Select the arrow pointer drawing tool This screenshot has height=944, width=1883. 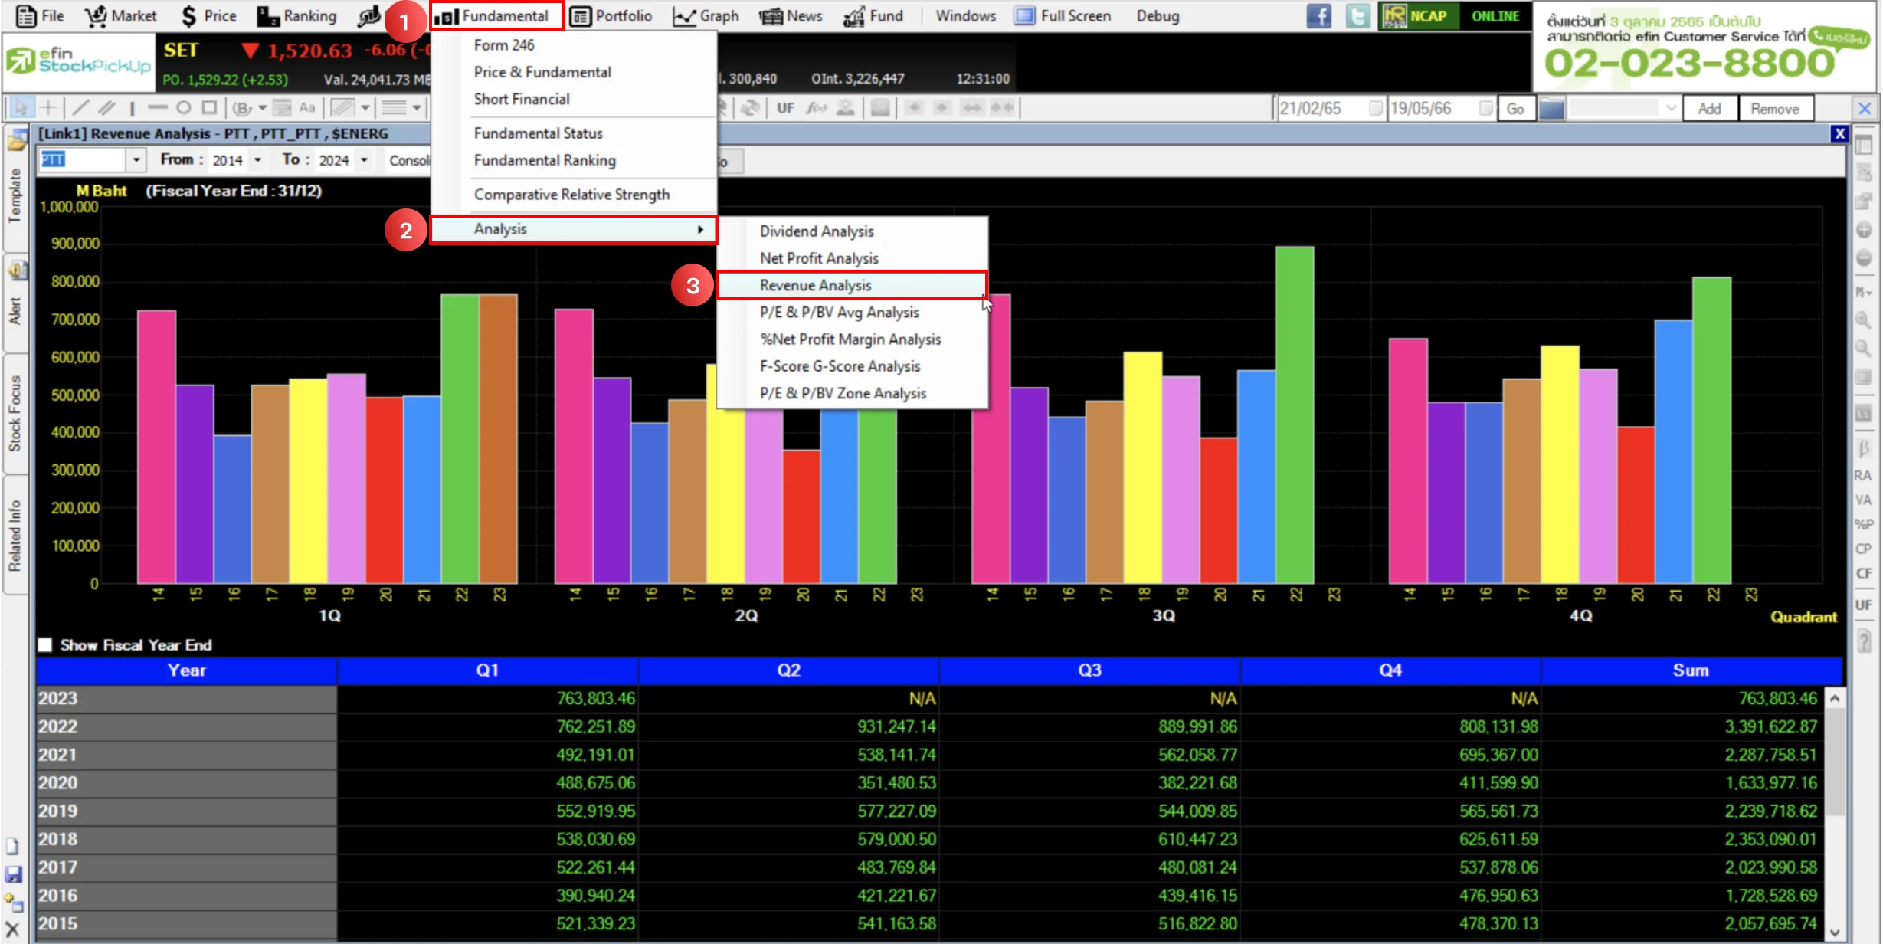[x=21, y=108]
